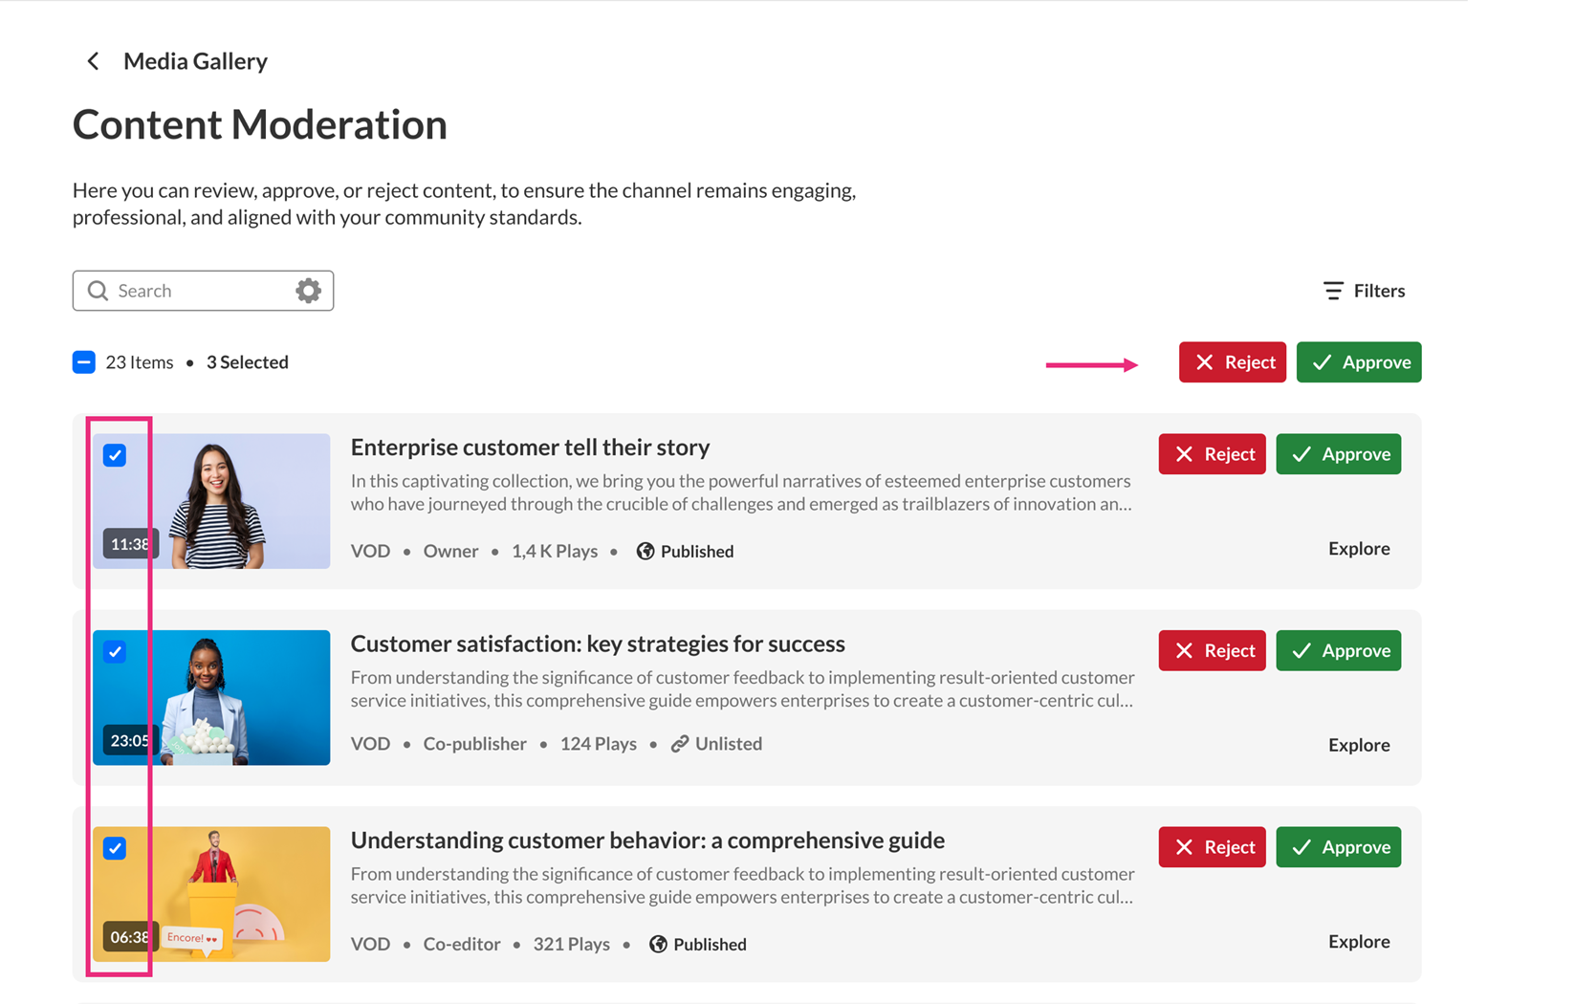Click the Search input field

point(201,291)
